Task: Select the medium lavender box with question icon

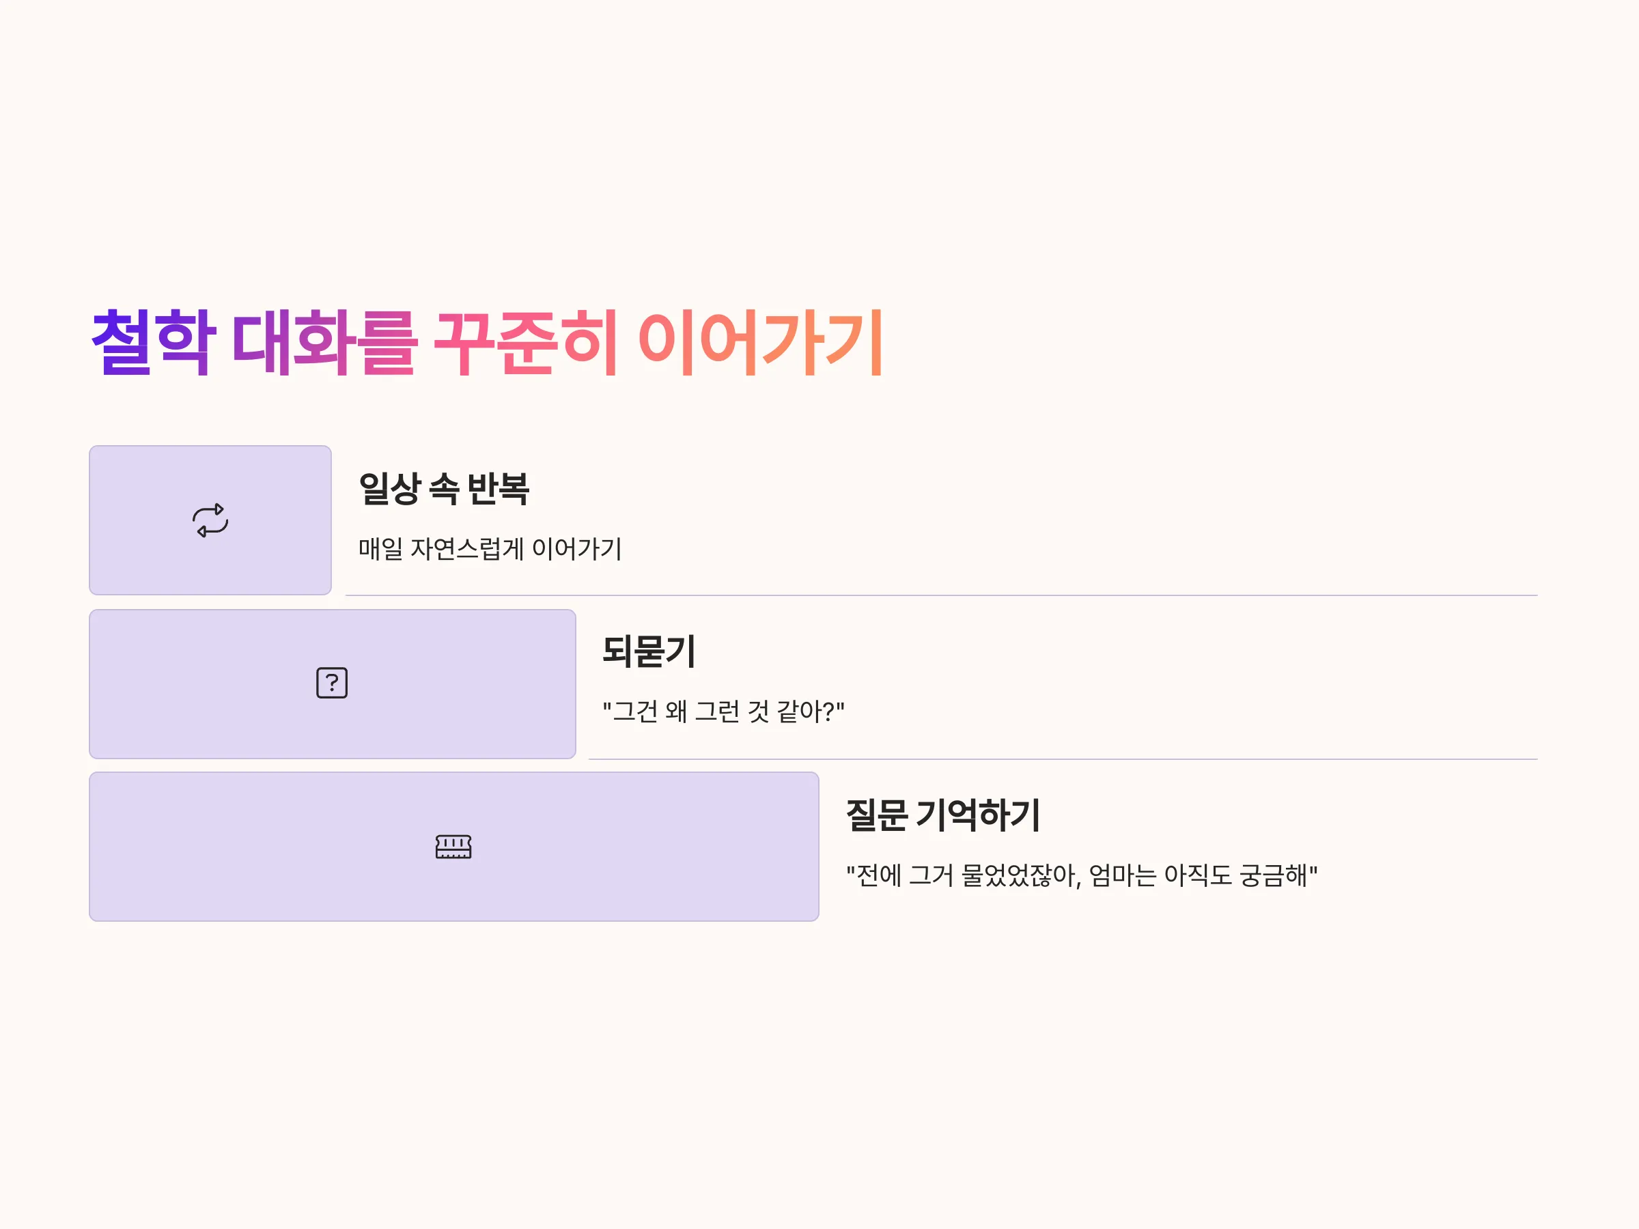Action: 333,683
